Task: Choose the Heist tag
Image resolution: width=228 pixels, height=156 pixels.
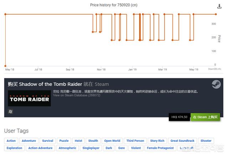Action: click(x=78, y=141)
